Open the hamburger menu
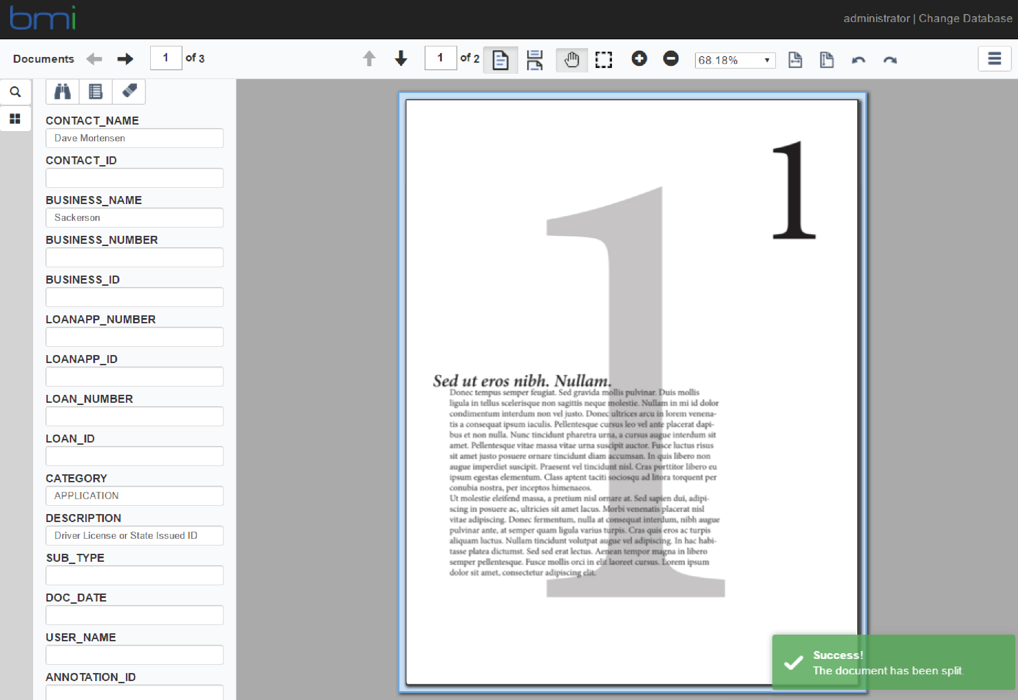 (994, 59)
